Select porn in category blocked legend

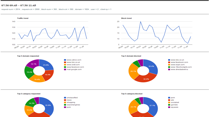173,98
